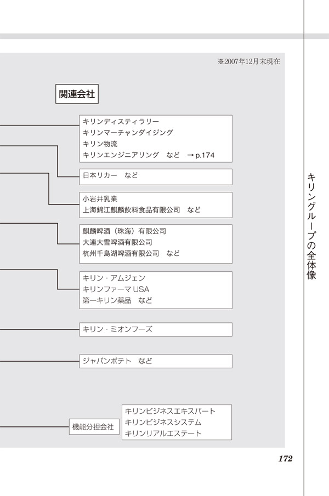Click the キリンエンジニアリング entry
Screen dimensions: 329x496
pyautogui.click(x=121, y=155)
